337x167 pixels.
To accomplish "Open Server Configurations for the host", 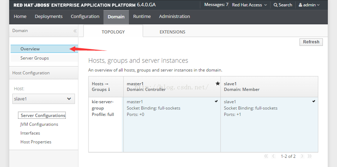I will [43, 115].
